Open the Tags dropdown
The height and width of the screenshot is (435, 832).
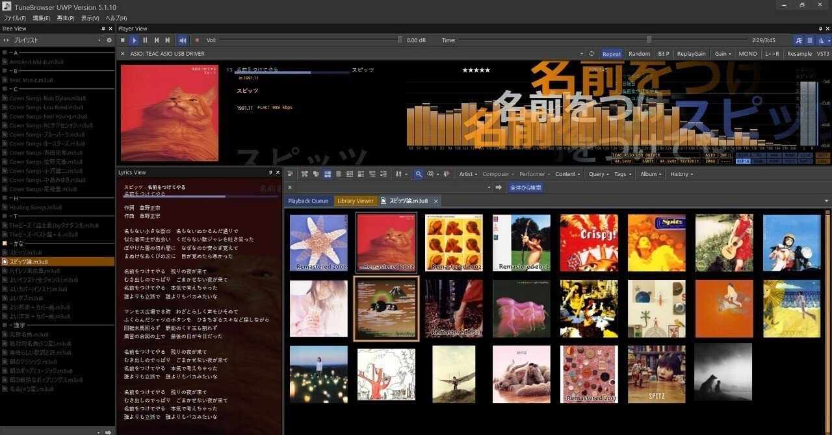pos(623,174)
